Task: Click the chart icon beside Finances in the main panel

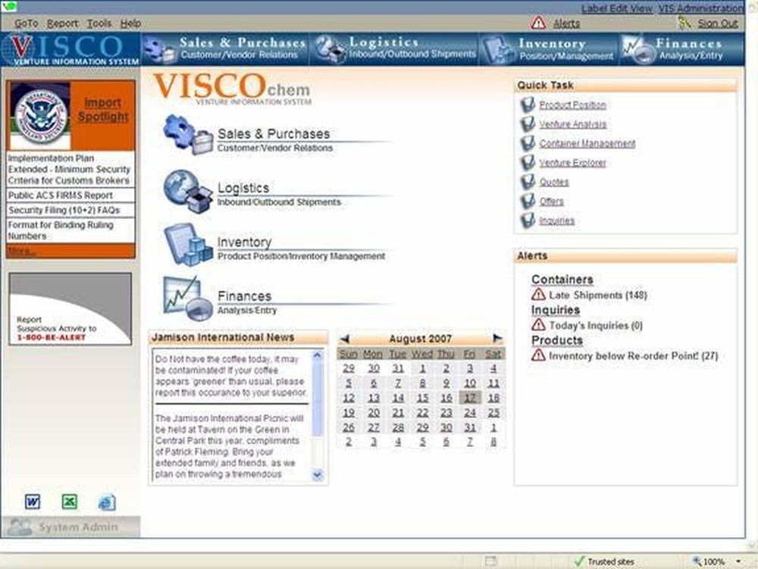Action: tap(187, 299)
